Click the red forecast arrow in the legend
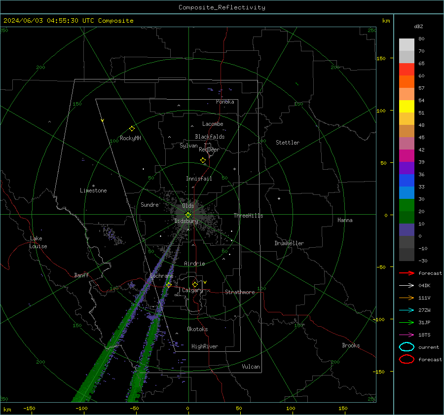The image size is (444, 415). pyautogui.click(x=407, y=273)
